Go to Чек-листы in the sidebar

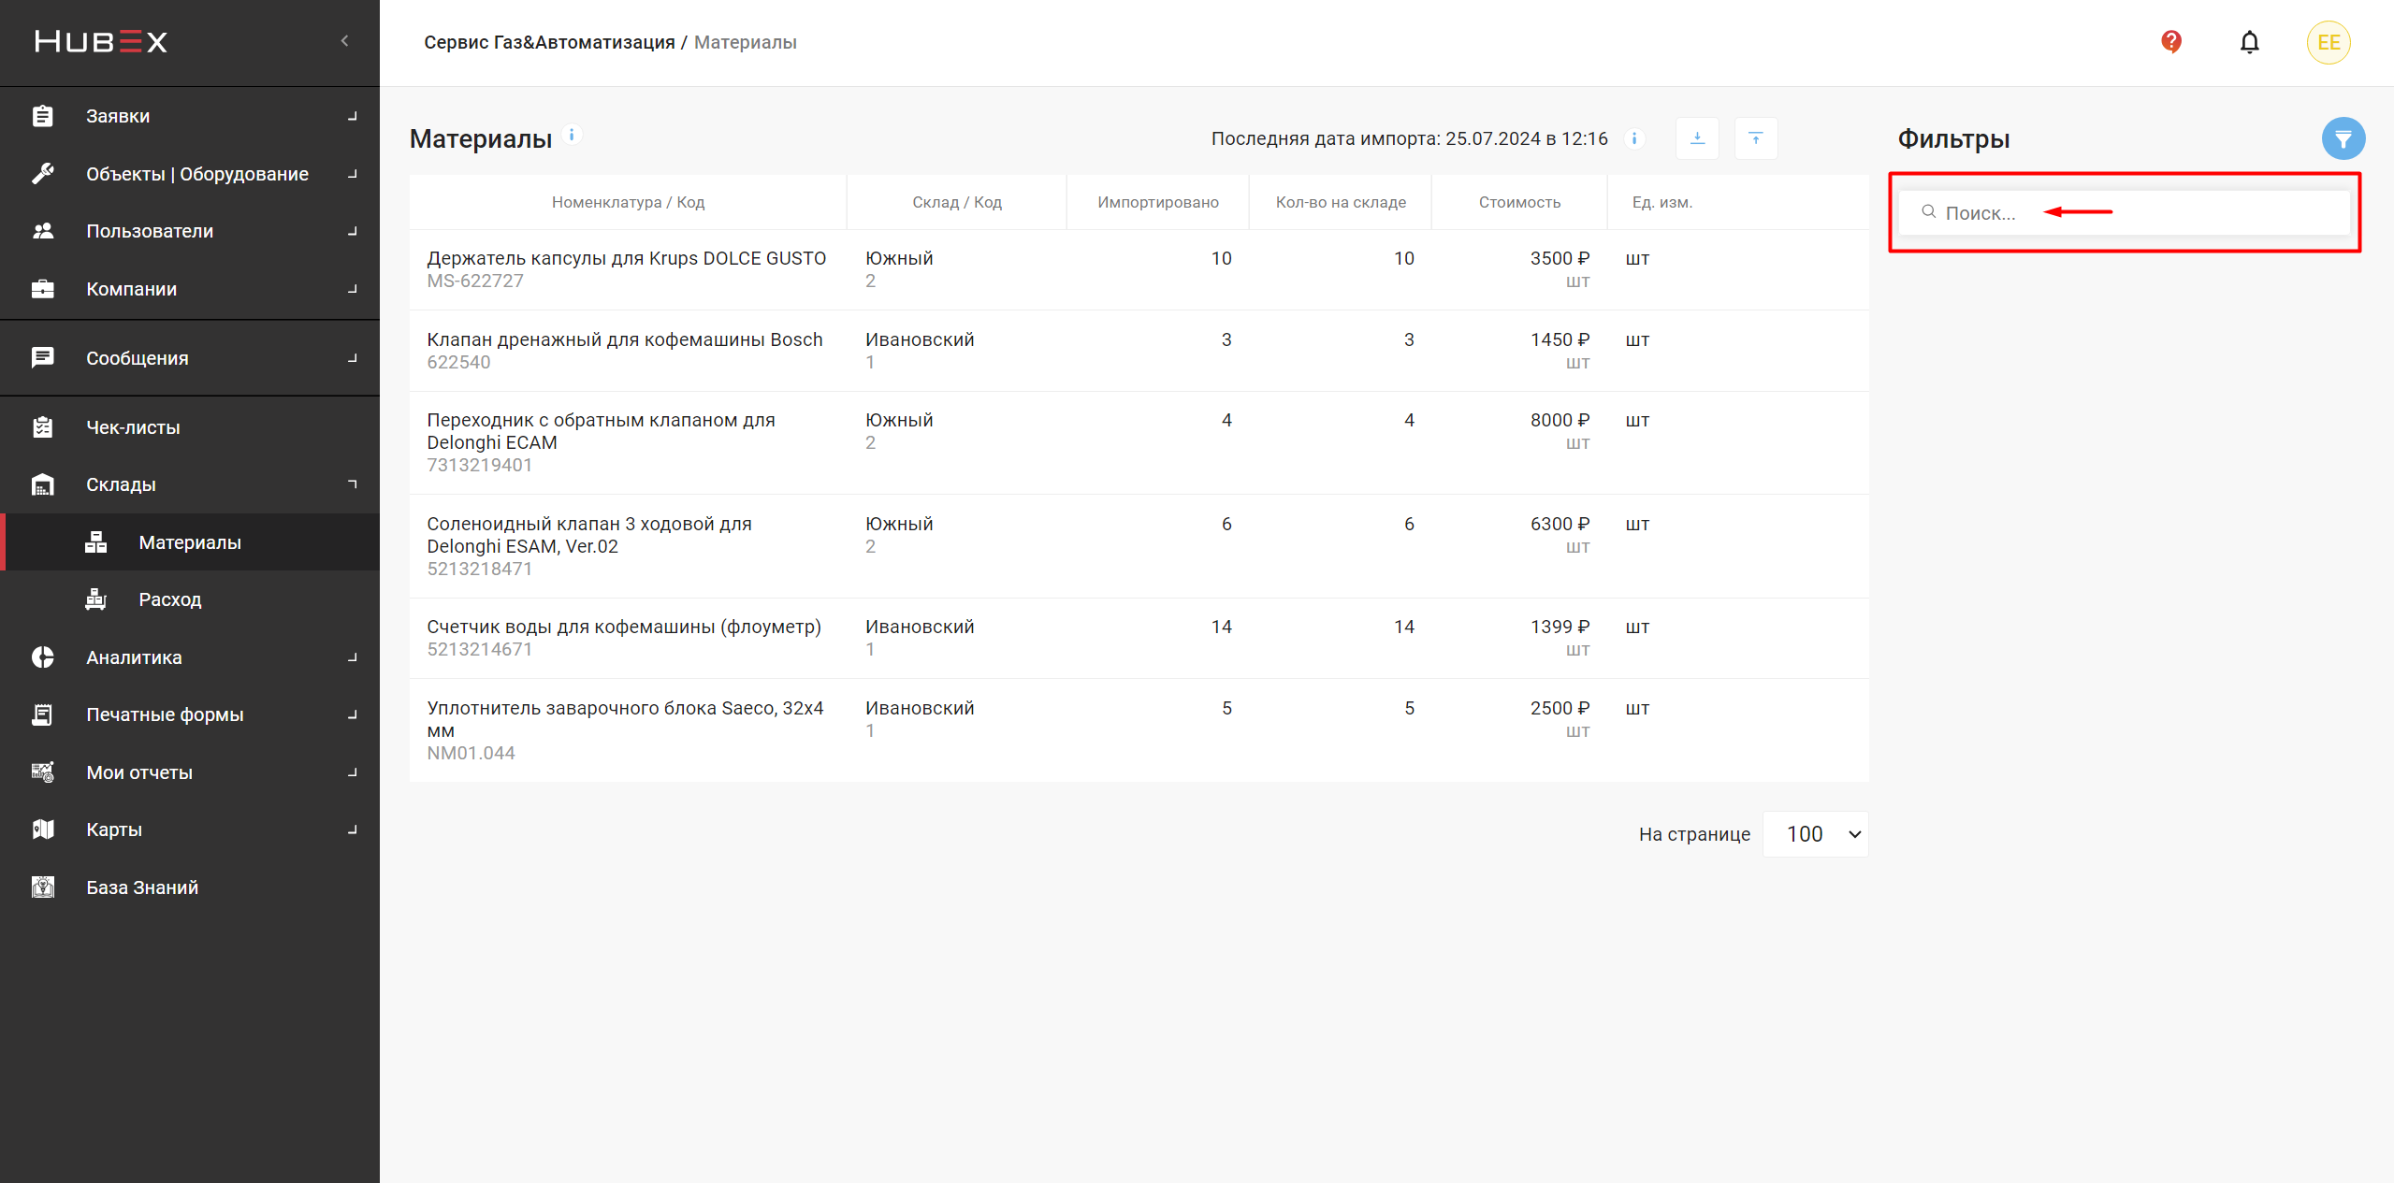(x=133, y=427)
